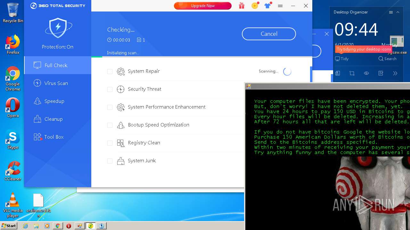Open the Speedup section

coord(58,101)
